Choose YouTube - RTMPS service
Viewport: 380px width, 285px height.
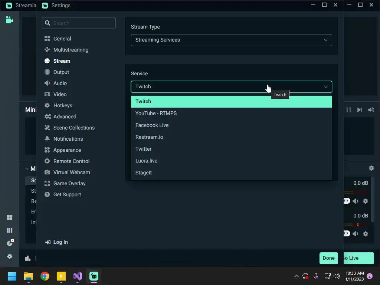pos(232,114)
